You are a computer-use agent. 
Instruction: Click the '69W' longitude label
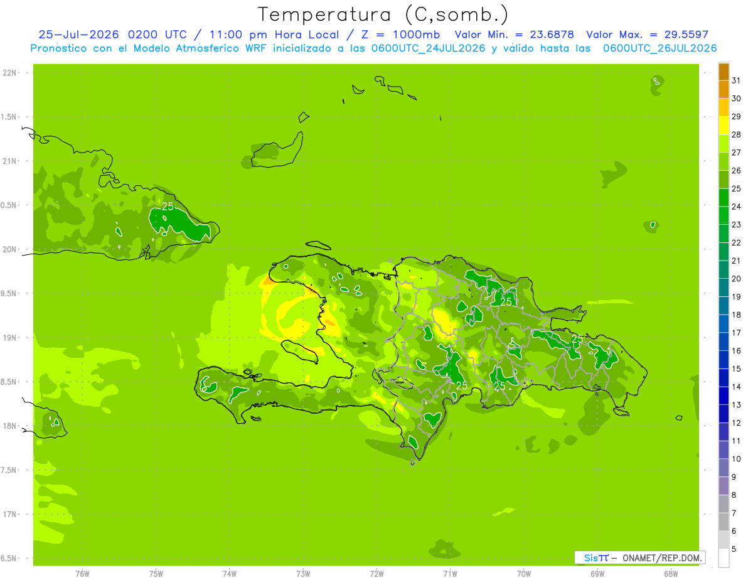pyautogui.click(x=597, y=573)
